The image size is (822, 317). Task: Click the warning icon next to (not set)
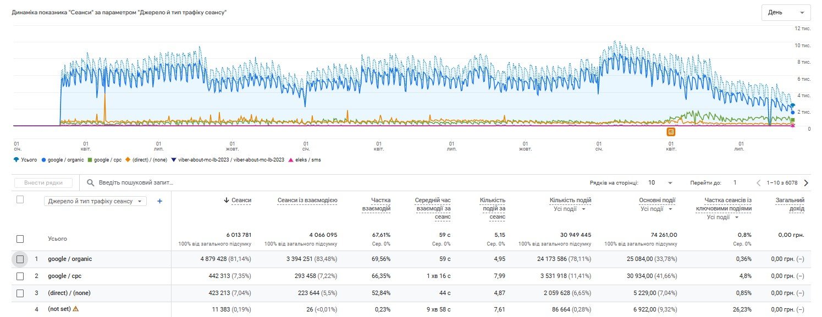coord(76,309)
